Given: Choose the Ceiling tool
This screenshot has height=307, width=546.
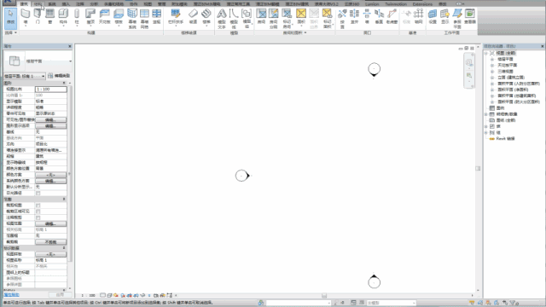Looking at the screenshot, I should (x=104, y=17).
